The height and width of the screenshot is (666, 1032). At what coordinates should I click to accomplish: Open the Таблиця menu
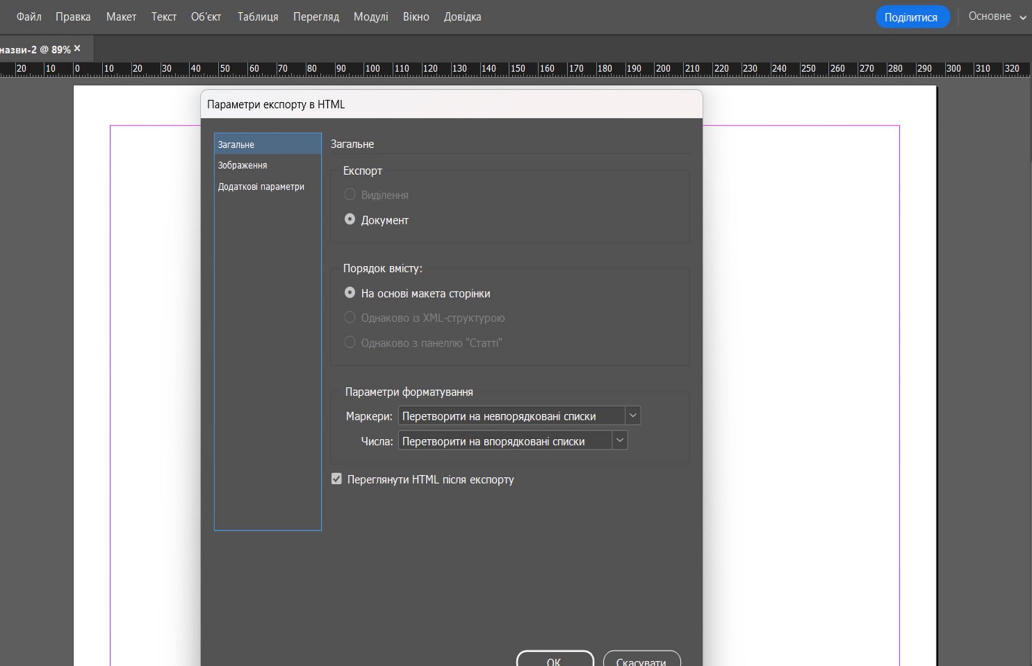click(x=257, y=17)
